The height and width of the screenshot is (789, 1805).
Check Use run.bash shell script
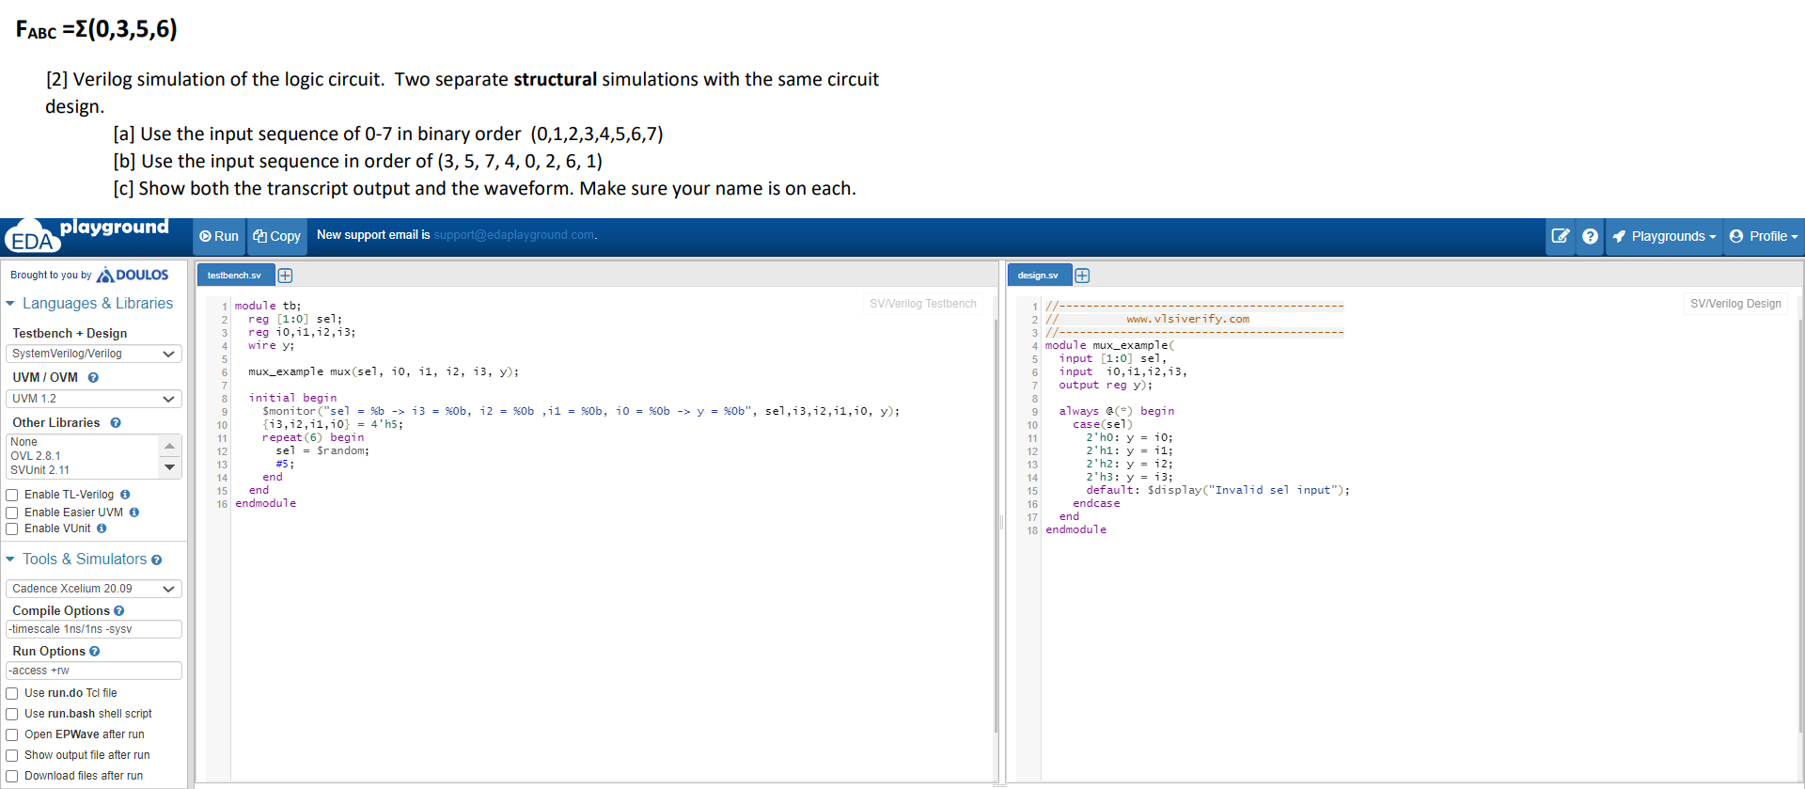[x=12, y=714]
